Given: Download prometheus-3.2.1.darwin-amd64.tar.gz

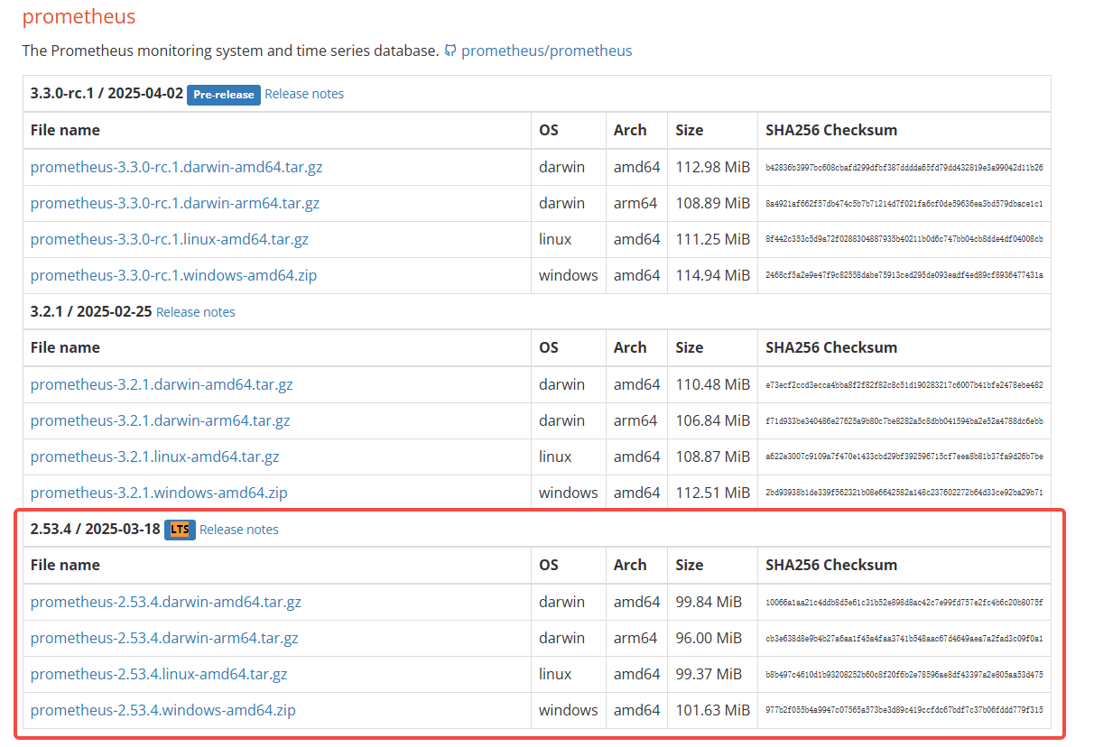Looking at the screenshot, I should (162, 384).
